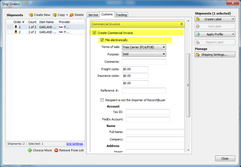Viewport: 241px width, 167px height.
Task: Click the Create New shipment icon
Action: coord(31,15)
